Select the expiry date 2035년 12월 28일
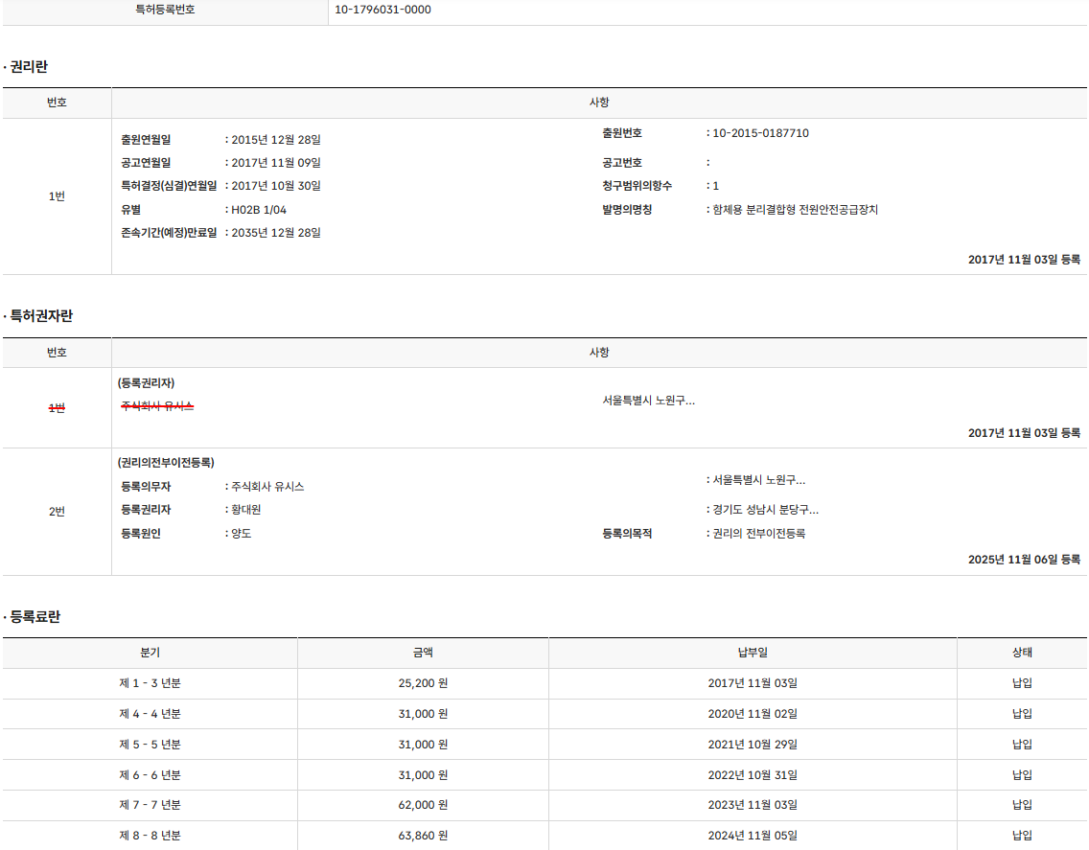Image resolution: width=1089 pixels, height=850 pixels. [276, 233]
